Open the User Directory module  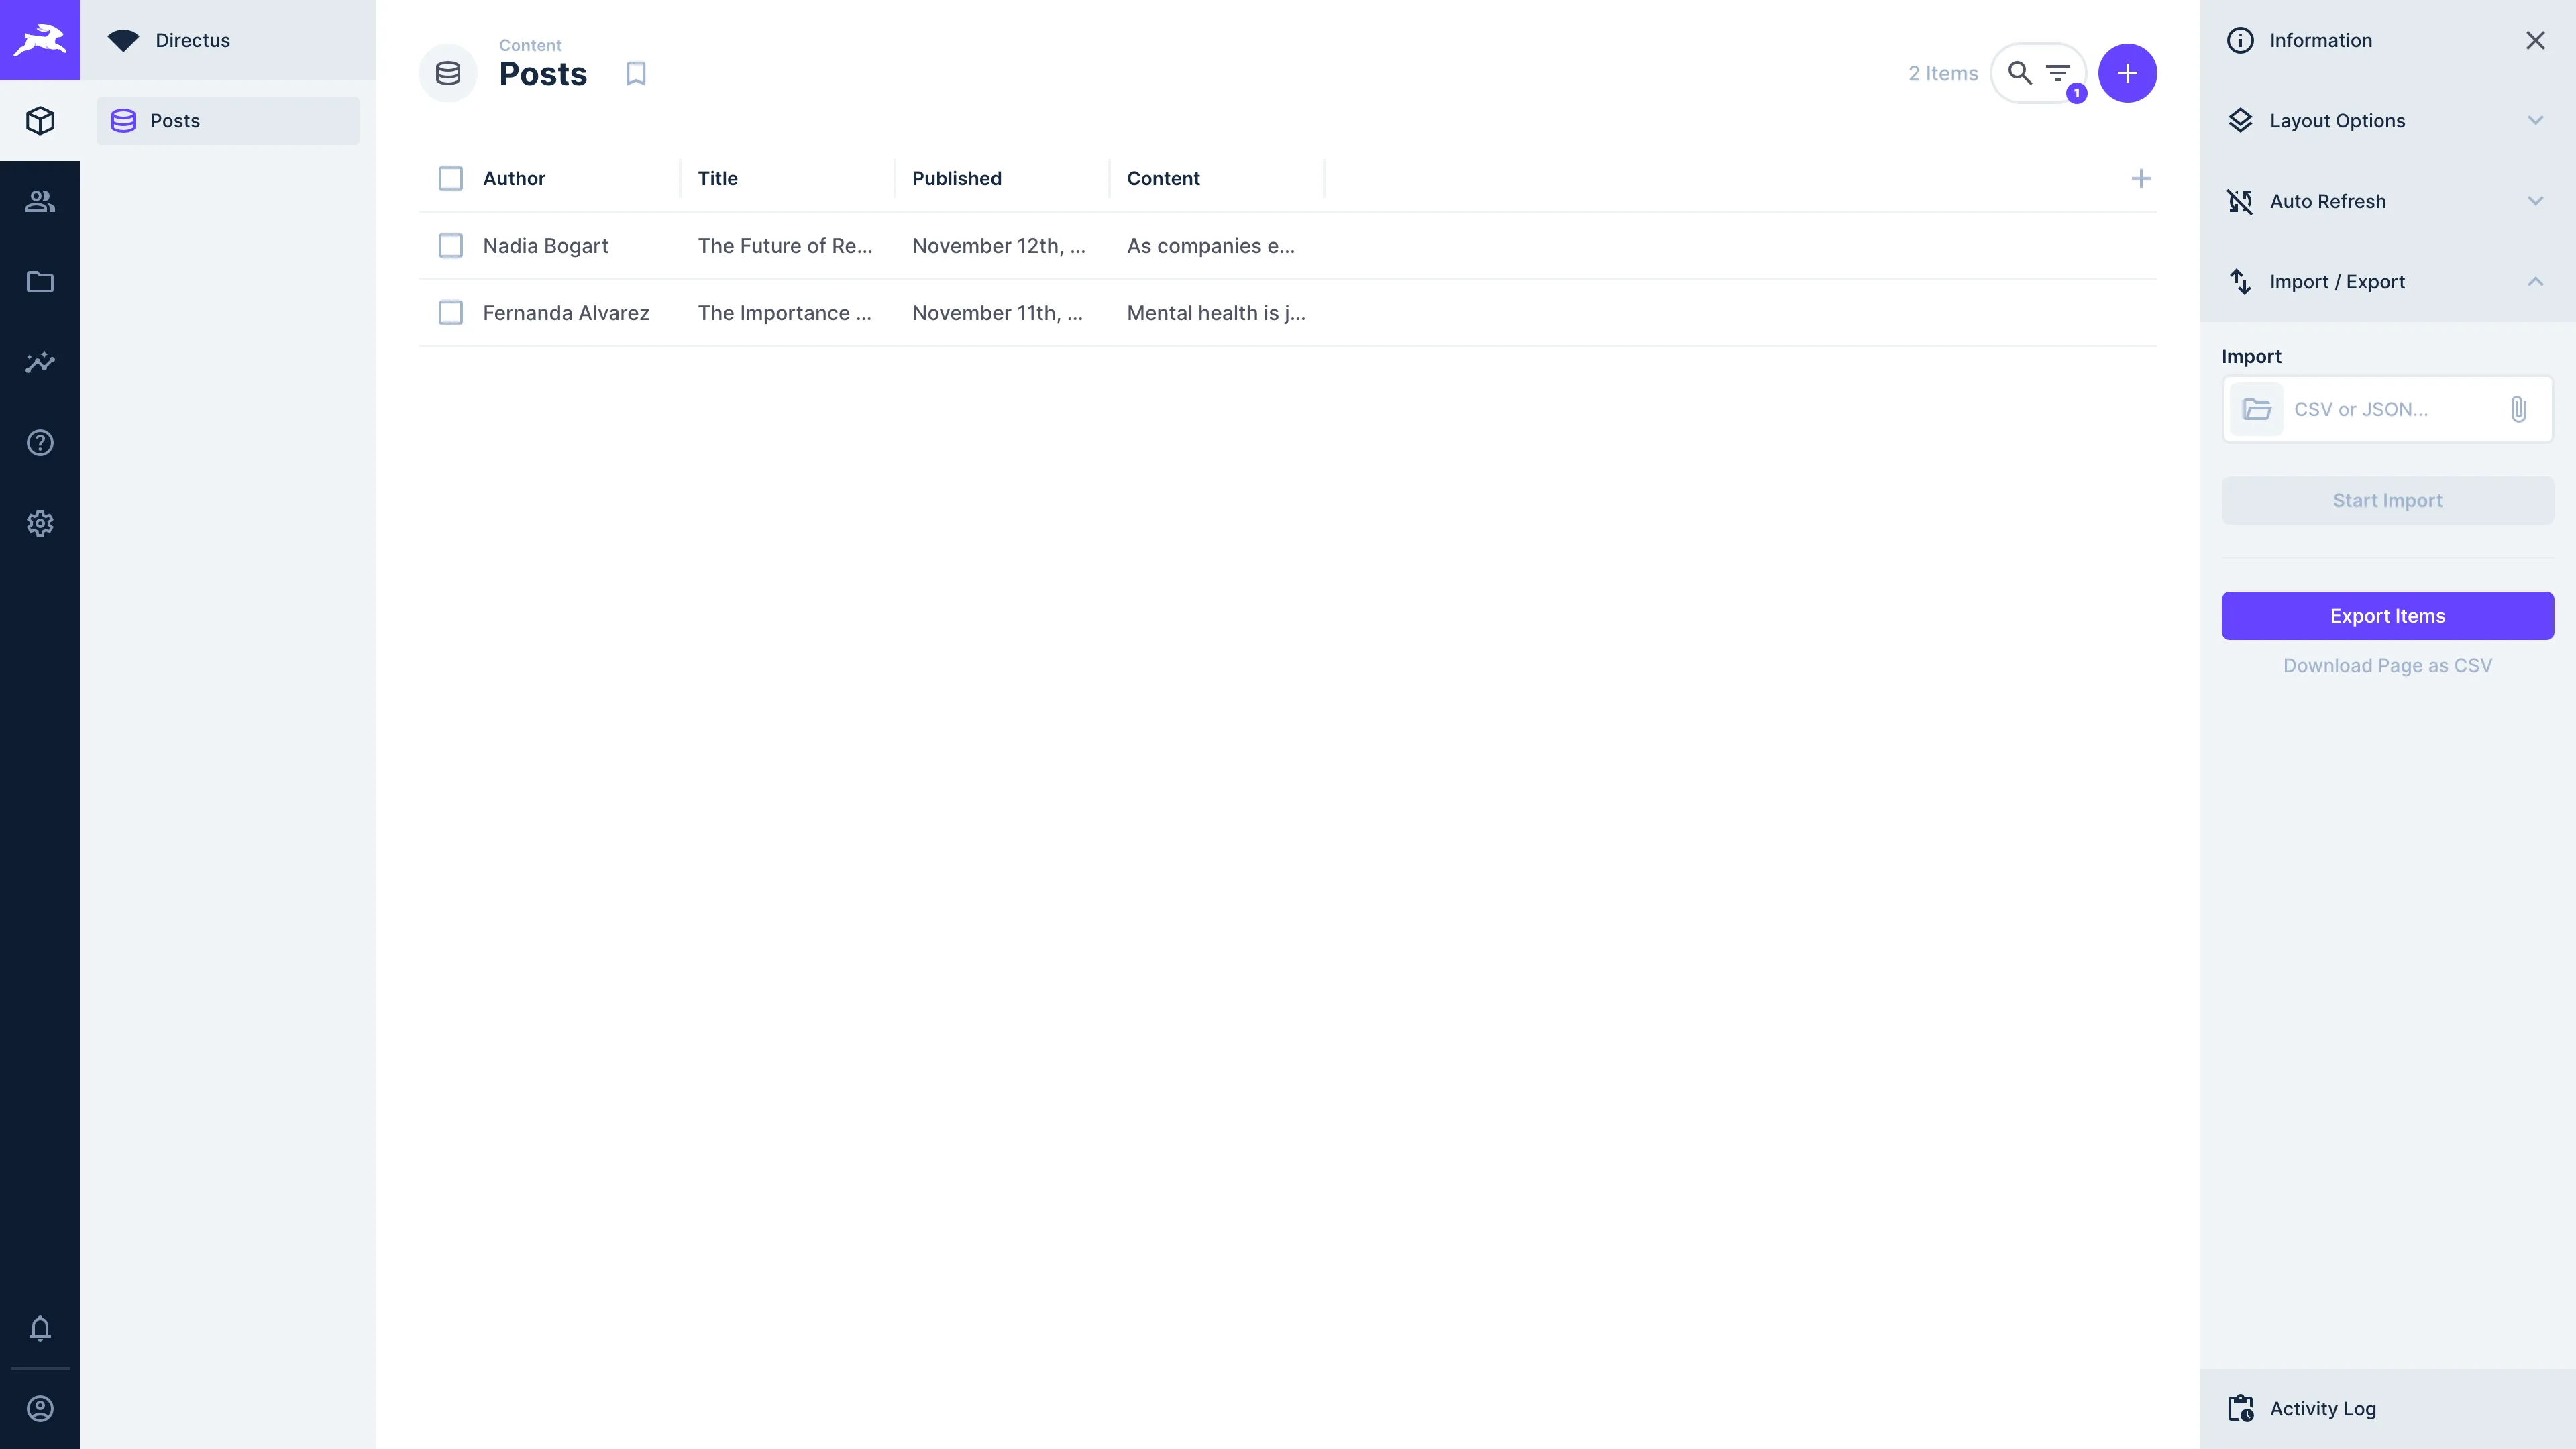click(x=40, y=201)
